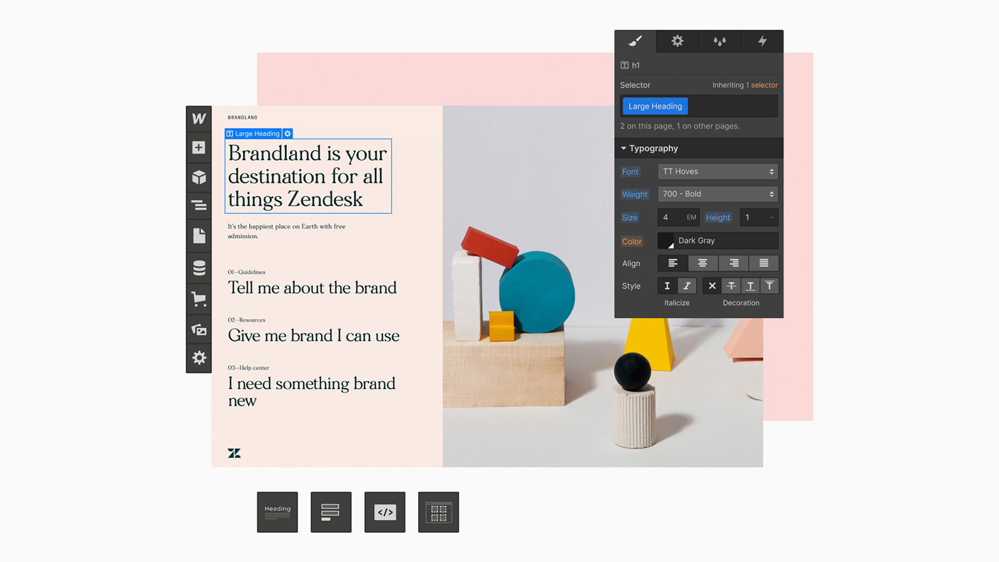Click the grid layout element tile
This screenshot has height=562, width=999.
click(x=439, y=512)
